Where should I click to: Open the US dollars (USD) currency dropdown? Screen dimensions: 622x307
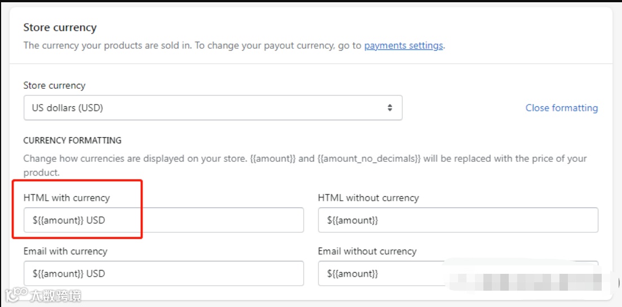click(212, 107)
